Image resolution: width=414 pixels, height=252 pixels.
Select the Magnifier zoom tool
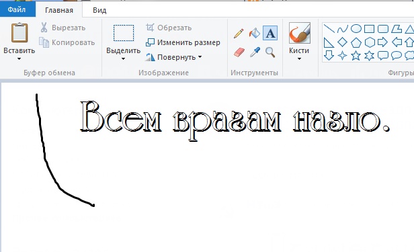click(270, 52)
